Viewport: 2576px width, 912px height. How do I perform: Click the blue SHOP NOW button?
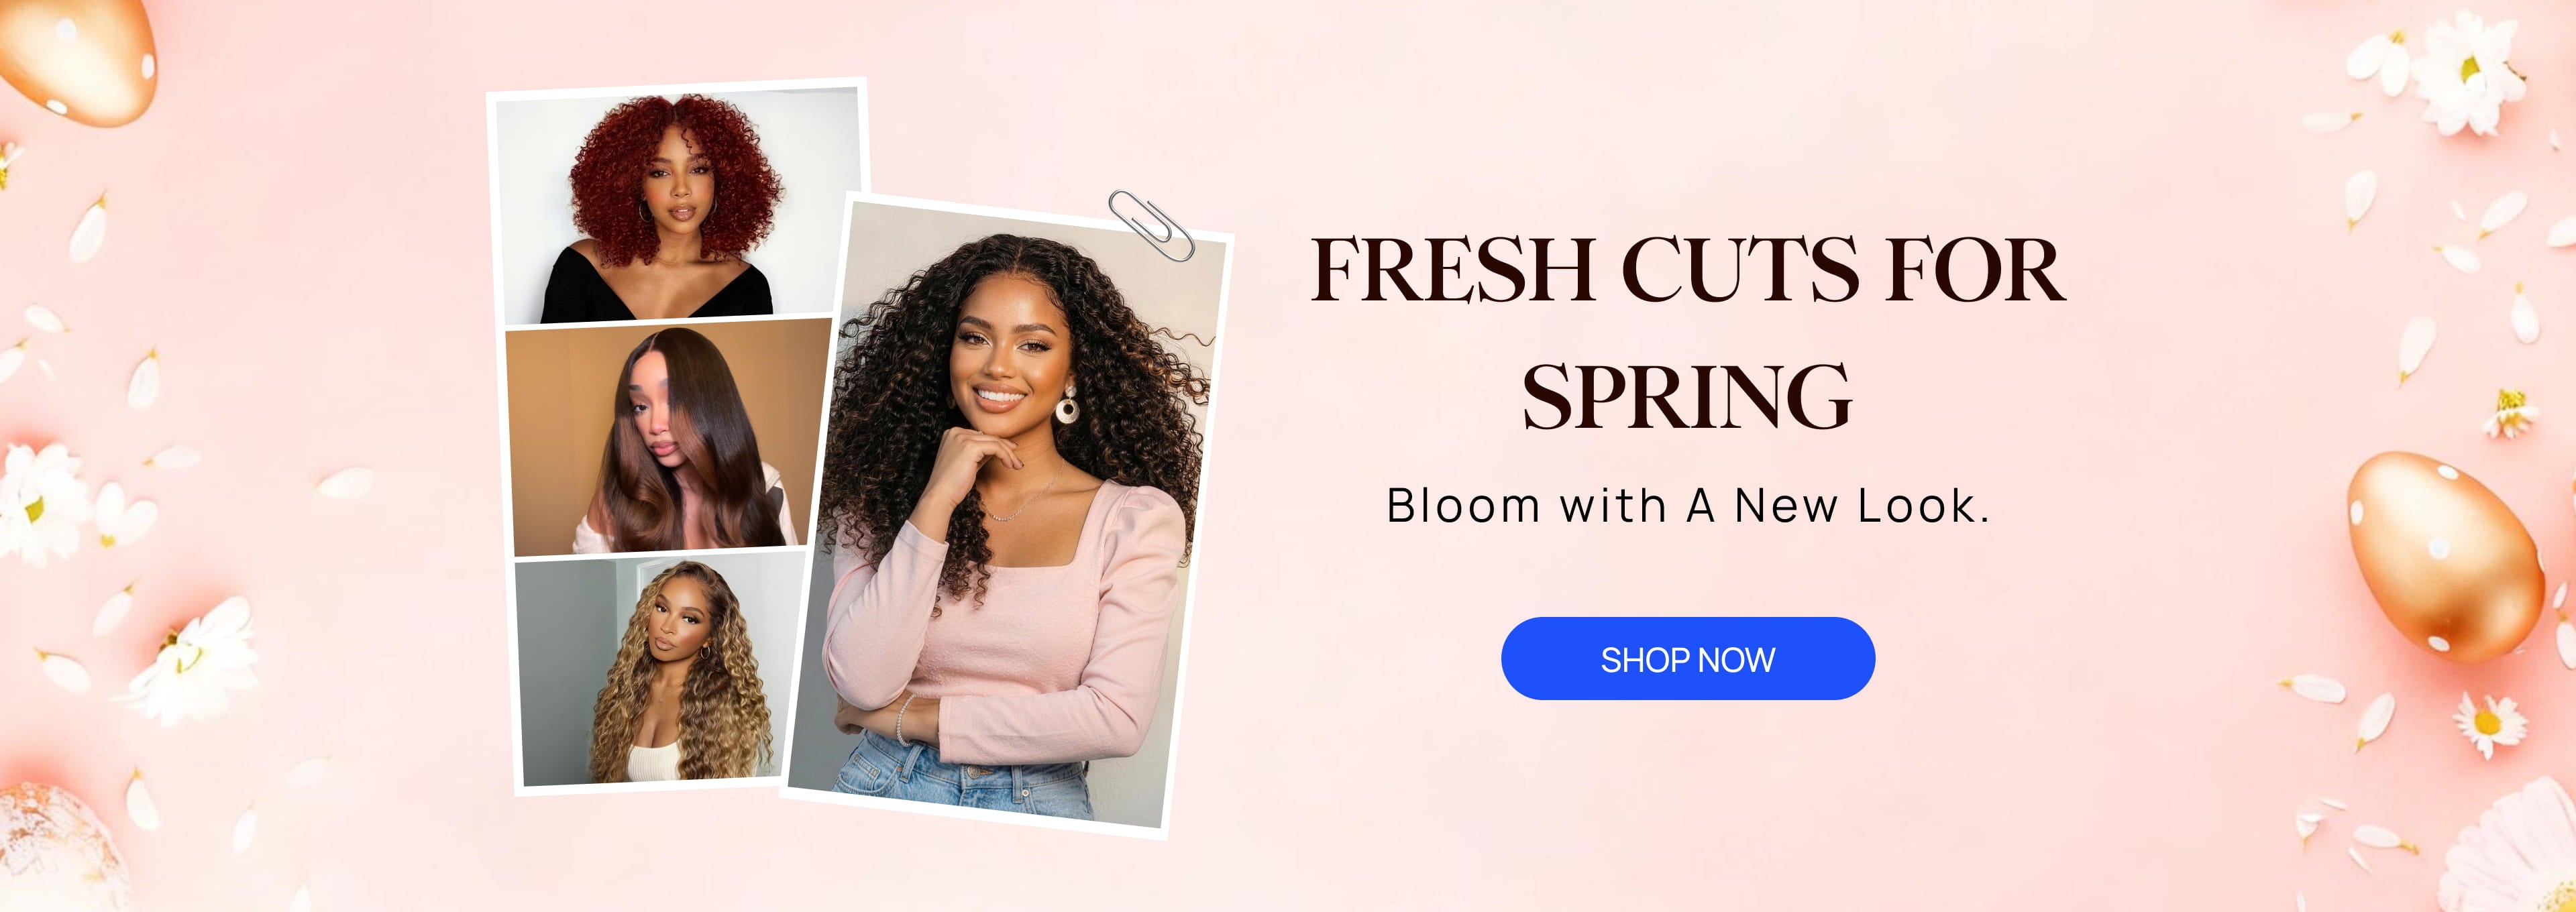pos(1687,659)
